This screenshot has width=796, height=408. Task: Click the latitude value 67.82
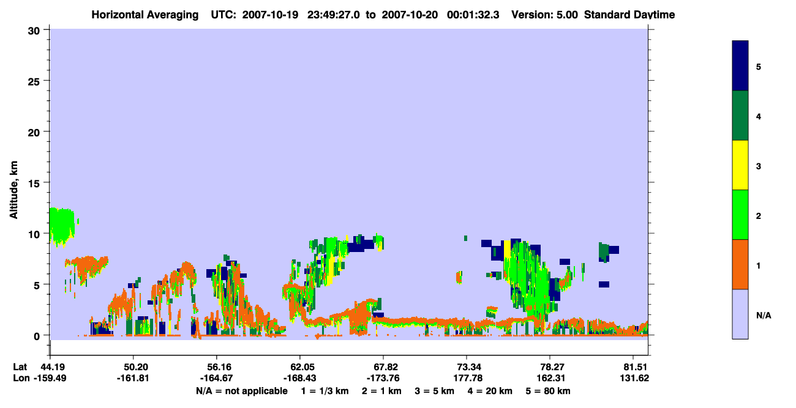(x=383, y=367)
